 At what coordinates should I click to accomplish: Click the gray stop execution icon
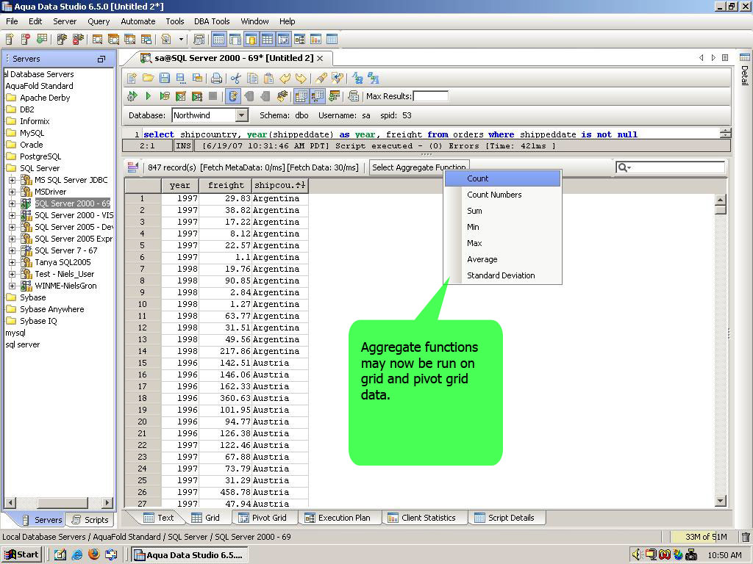click(x=213, y=96)
